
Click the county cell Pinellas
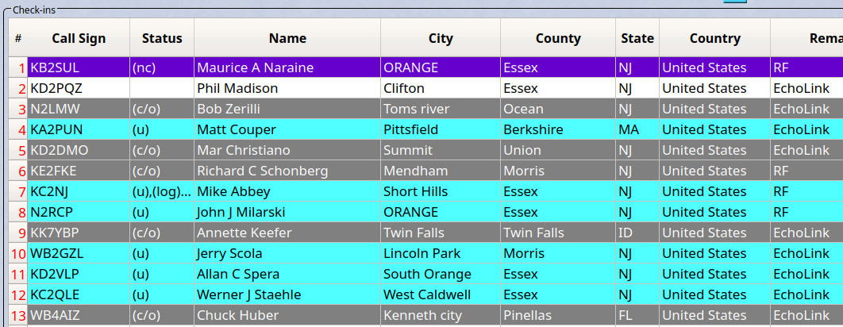pyautogui.click(x=558, y=315)
